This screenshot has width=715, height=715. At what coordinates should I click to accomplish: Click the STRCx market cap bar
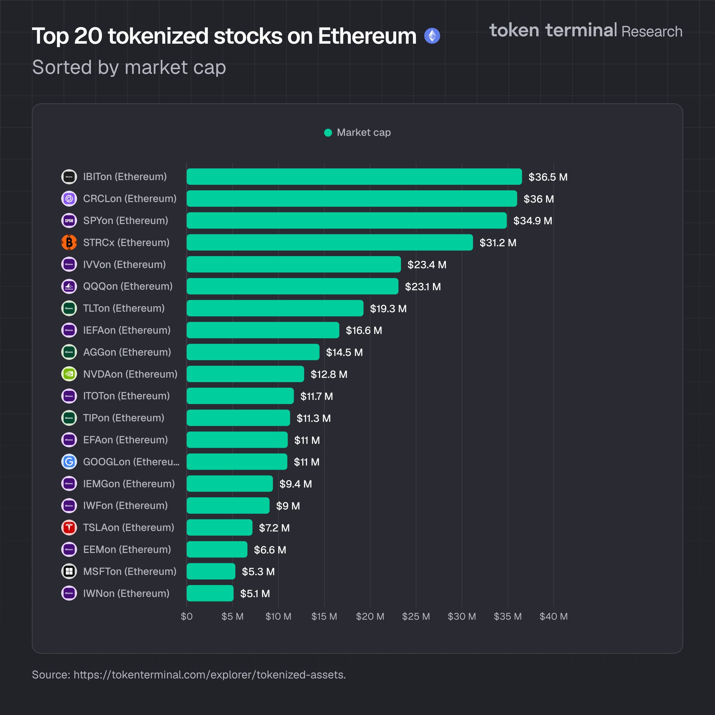click(x=329, y=242)
